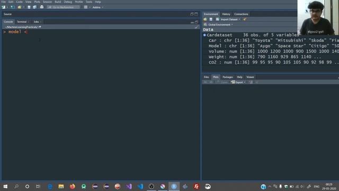This screenshot has width=339, height=191.
Task: Expand the recent files dropdown arrow
Action: pos(24,7)
